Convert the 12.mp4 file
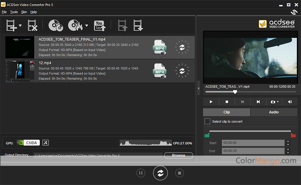The height and width of the screenshot is (185, 301). 182,71
